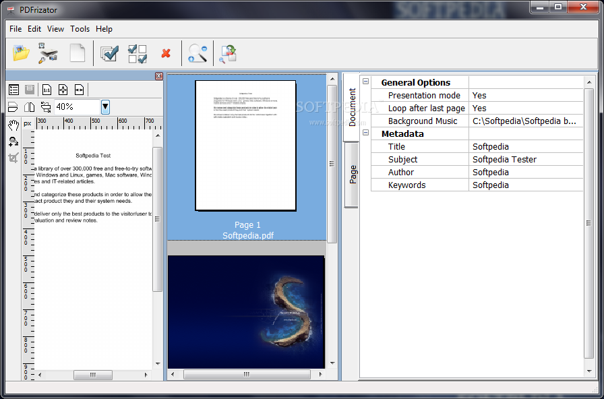Generate and preview PDF icon

click(228, 53)
